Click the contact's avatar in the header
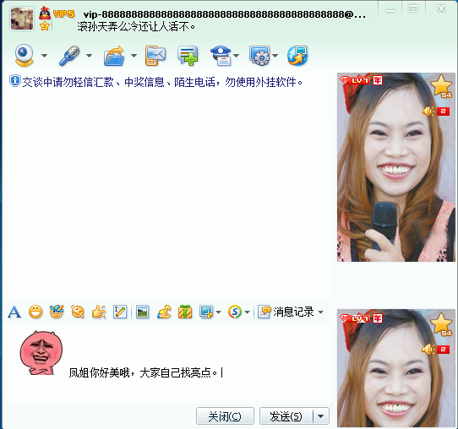Viewport: 458px width, 429px height. tap(22, 19)
